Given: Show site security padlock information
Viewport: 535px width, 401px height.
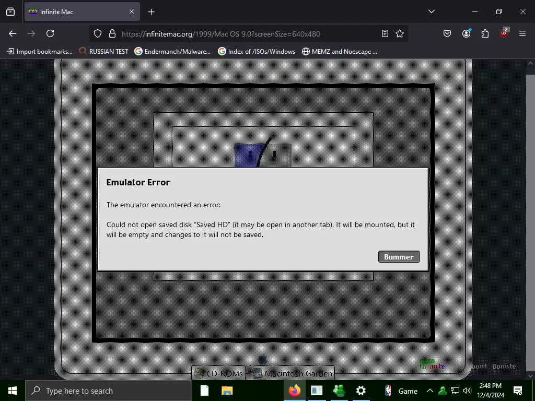Looking at the screenshot, I should pyautogui.click(x=112, y=34).
